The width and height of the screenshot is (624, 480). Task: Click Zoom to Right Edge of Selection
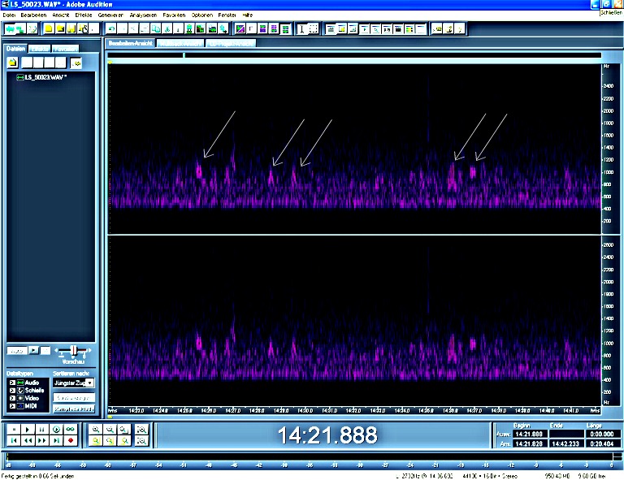click(124, 441)
